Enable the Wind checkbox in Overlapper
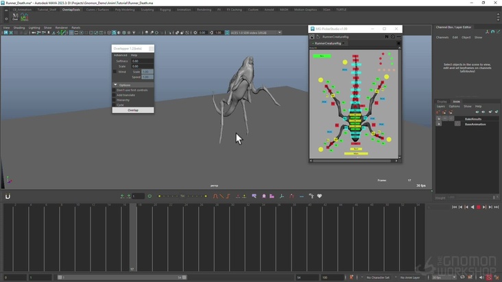This screenshot has height=282, width=502. tap(115, 72)
